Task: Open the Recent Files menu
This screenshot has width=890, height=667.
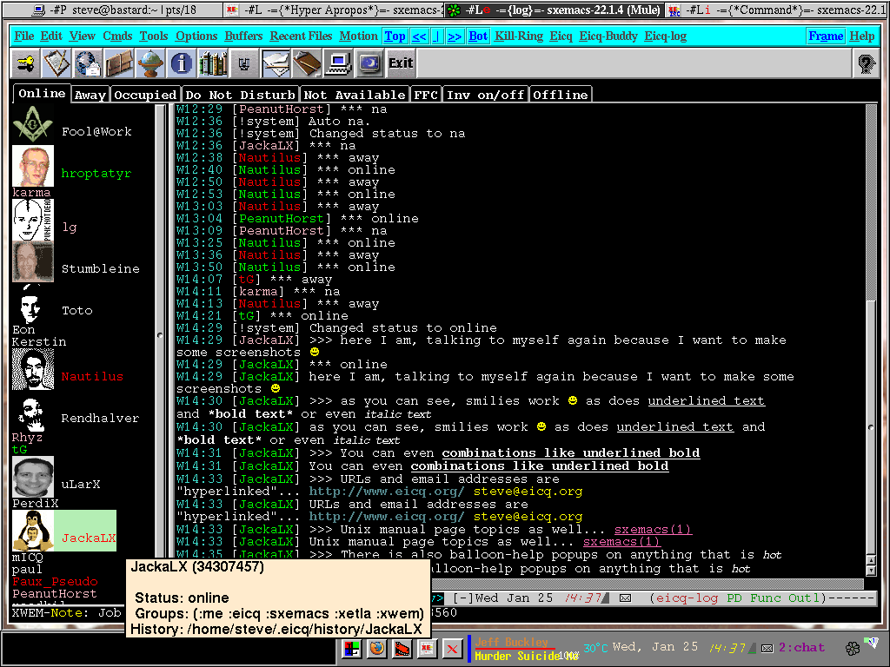Action: [x=301, y=36]
